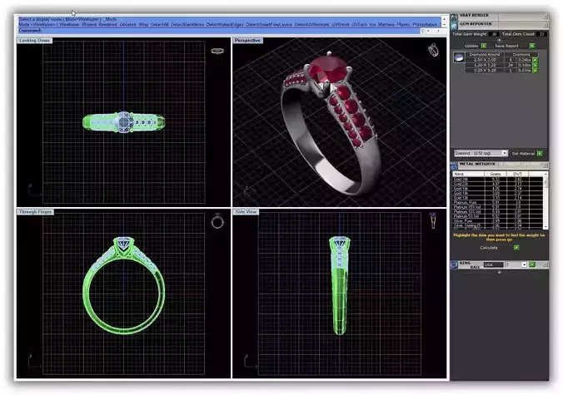Click ring orientation icon in Side View viewport
The image size is (563, 395).
point(433,220)
